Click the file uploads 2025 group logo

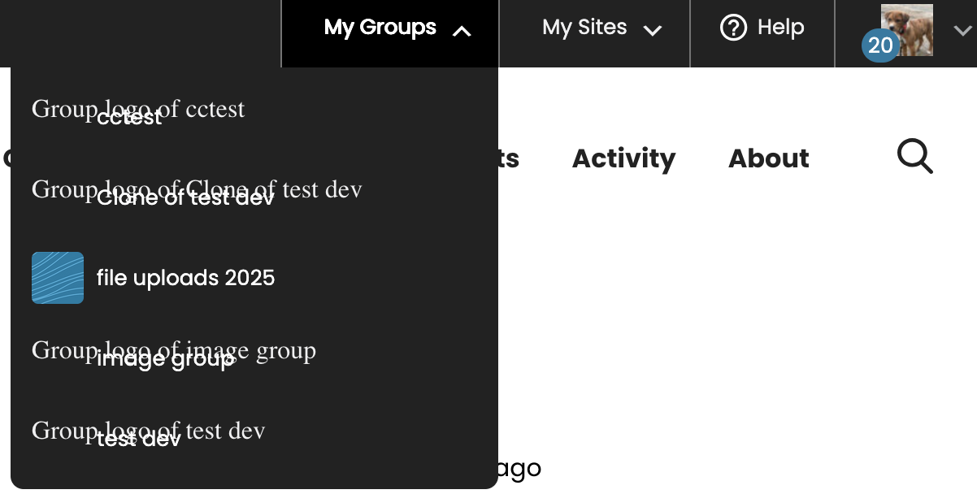[58, 278]
